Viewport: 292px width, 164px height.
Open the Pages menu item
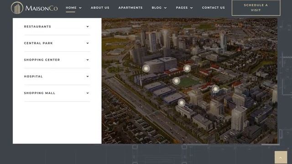point(182,8)
